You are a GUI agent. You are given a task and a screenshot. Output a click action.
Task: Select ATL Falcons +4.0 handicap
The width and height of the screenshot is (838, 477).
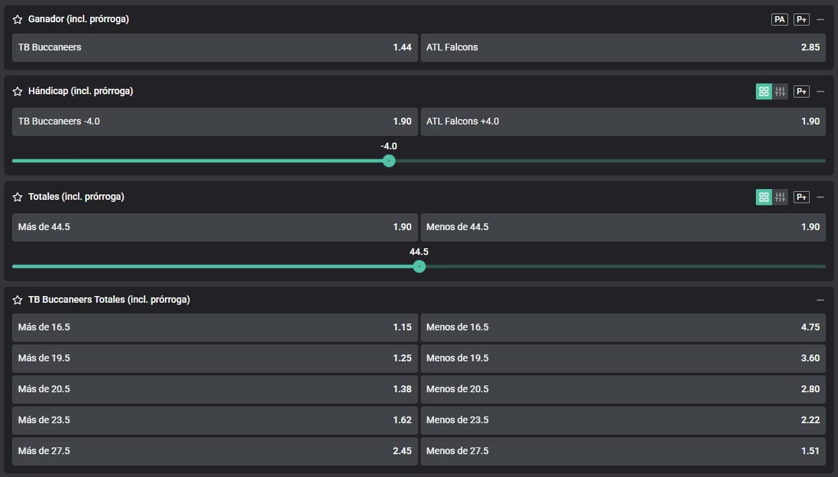click(x=623, y=122)
